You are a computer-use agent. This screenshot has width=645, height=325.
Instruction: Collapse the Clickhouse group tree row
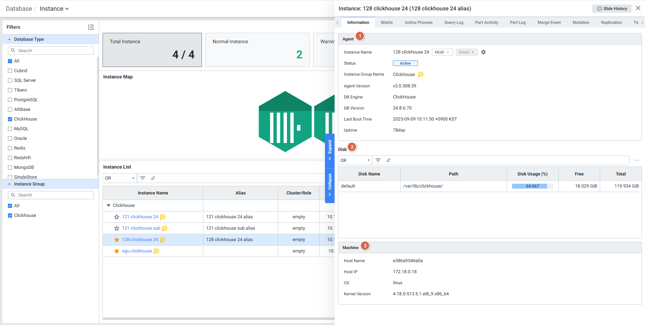click(x=108, y=205)
